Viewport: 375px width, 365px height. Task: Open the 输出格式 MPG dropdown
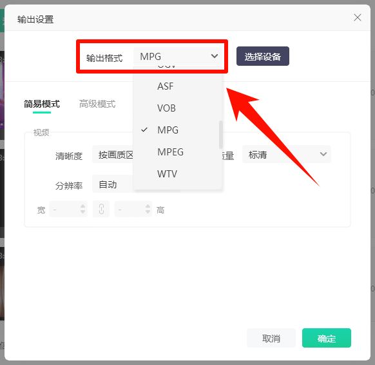coord(178,57)
